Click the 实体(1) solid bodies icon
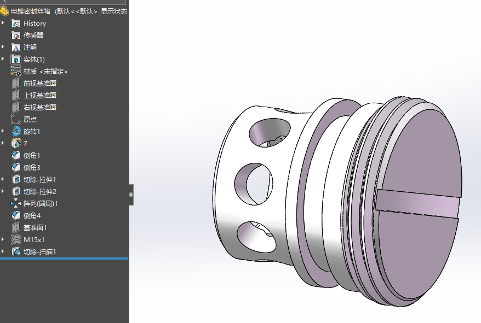The width and height of the screenshot is (481, 323). 16,60
